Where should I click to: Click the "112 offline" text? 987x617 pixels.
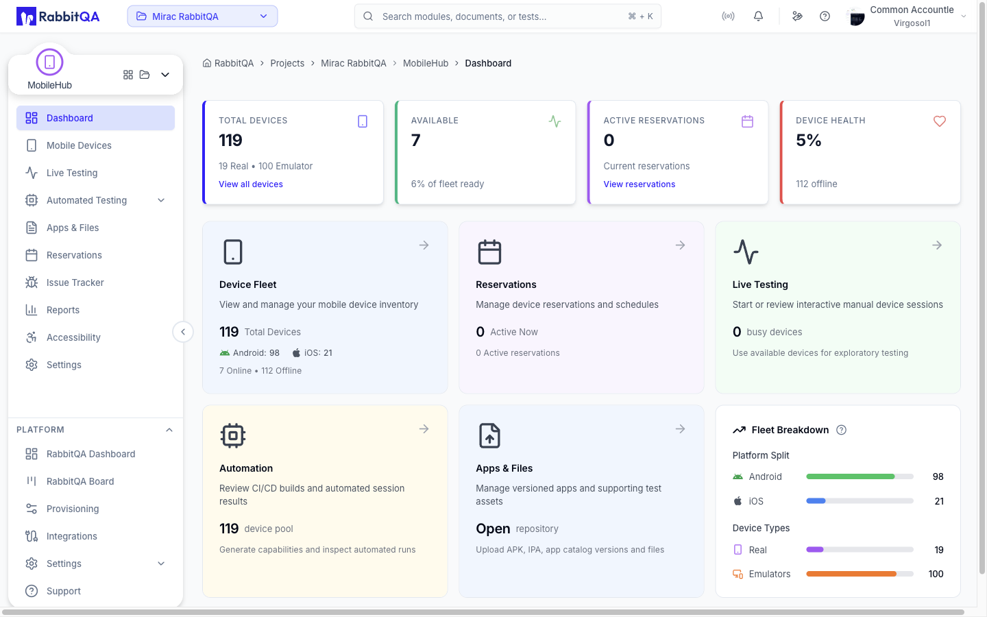[x=816, y=184]
